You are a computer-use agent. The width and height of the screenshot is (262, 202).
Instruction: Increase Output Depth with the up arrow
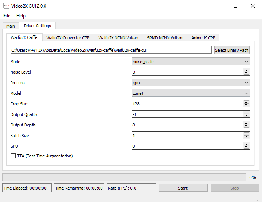pyautogui.click(x=246, y=123)
